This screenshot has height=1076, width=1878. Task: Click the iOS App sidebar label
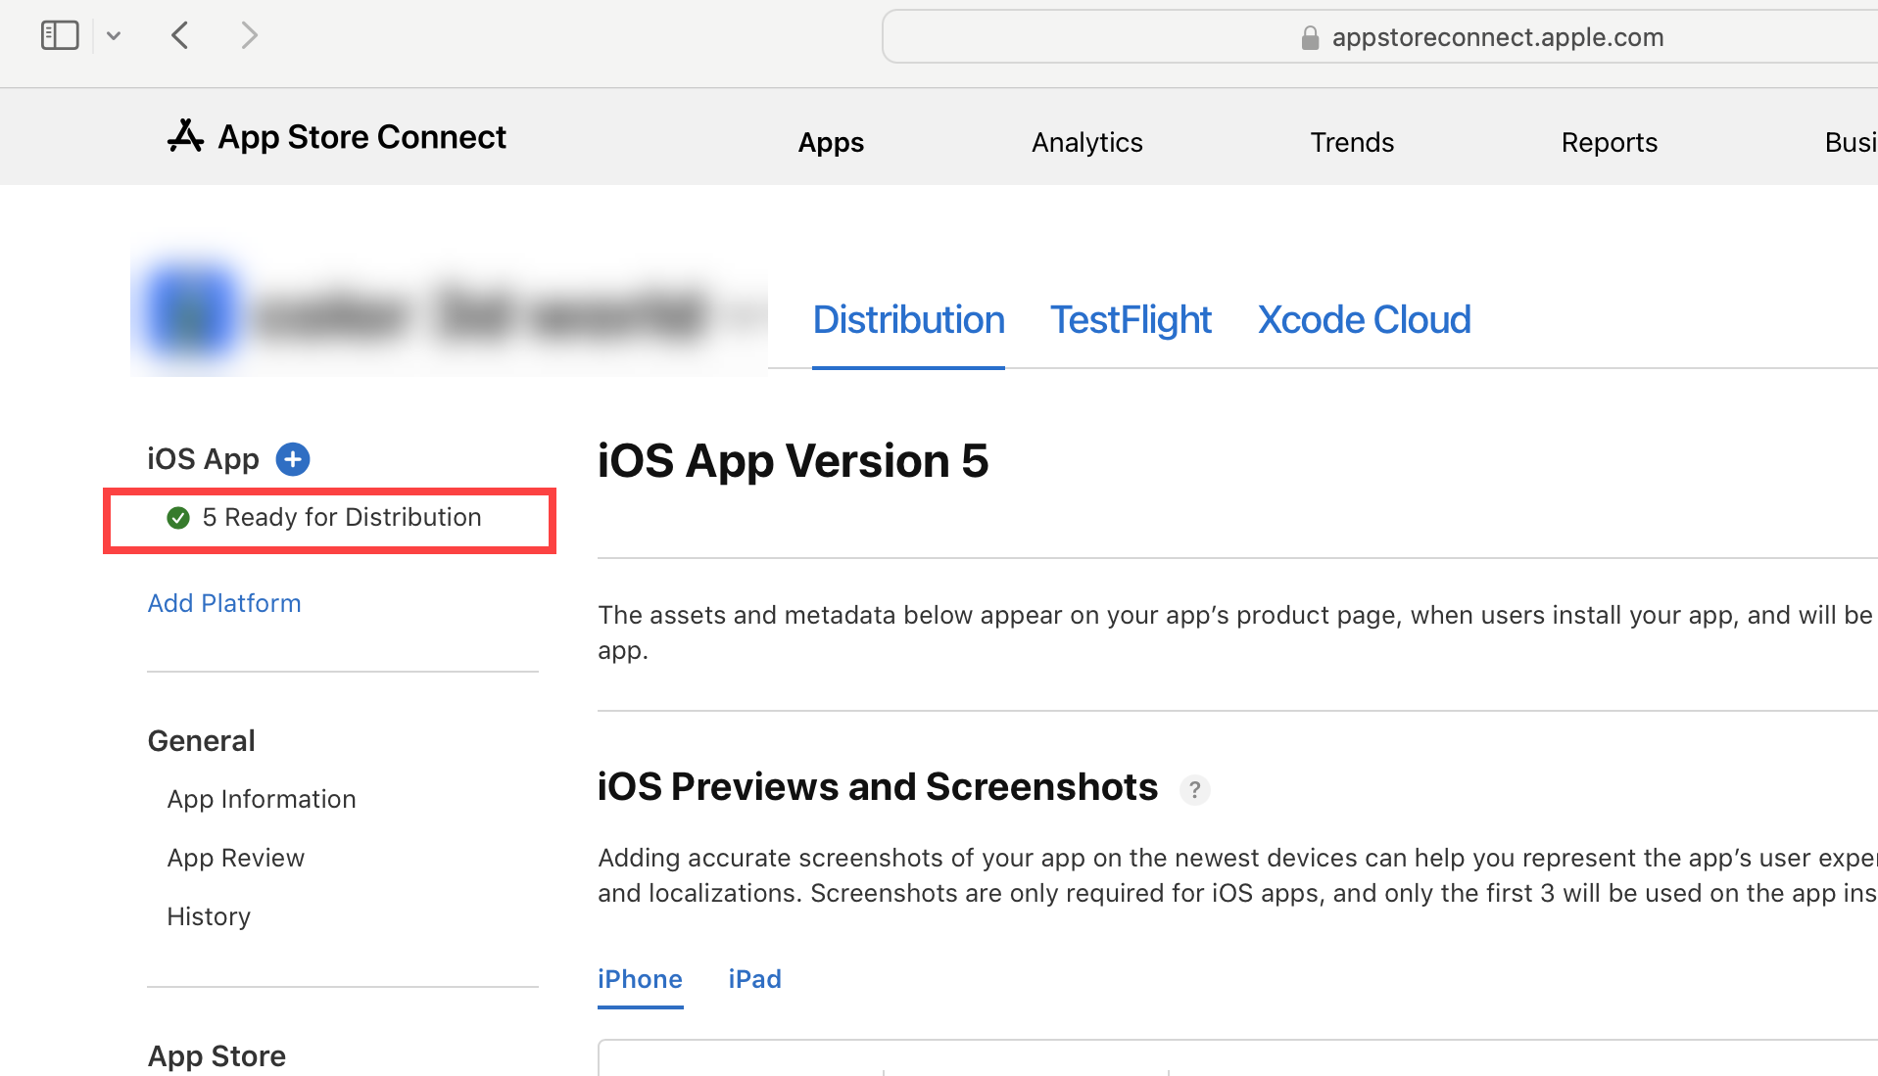click(x=203, y=459)
